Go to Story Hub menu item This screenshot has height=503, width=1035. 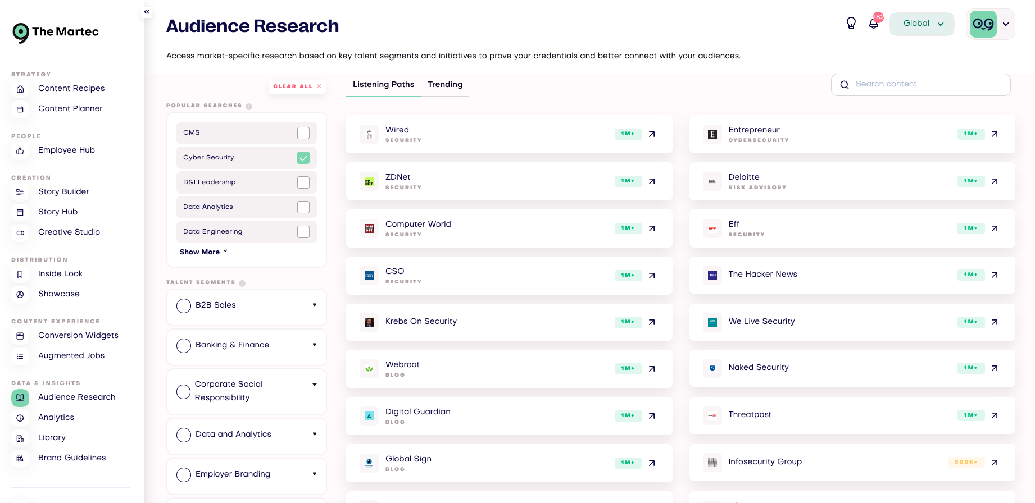coord(58,212)
